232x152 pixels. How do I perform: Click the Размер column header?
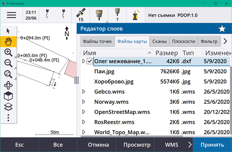click(x=166, y=53)
